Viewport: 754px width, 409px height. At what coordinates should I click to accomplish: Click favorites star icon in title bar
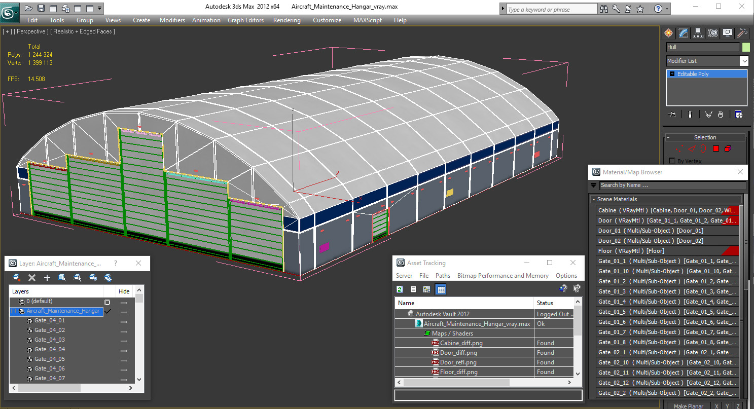pyautogui.click(x=640, y=9)
